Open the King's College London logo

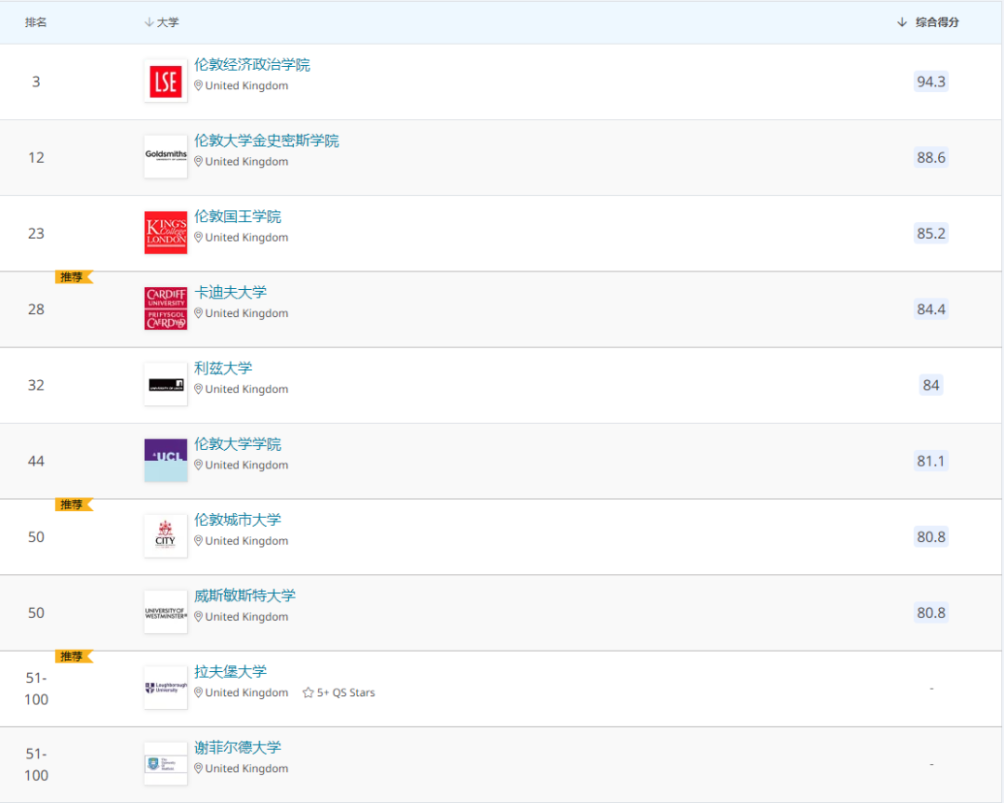(165, 232)
